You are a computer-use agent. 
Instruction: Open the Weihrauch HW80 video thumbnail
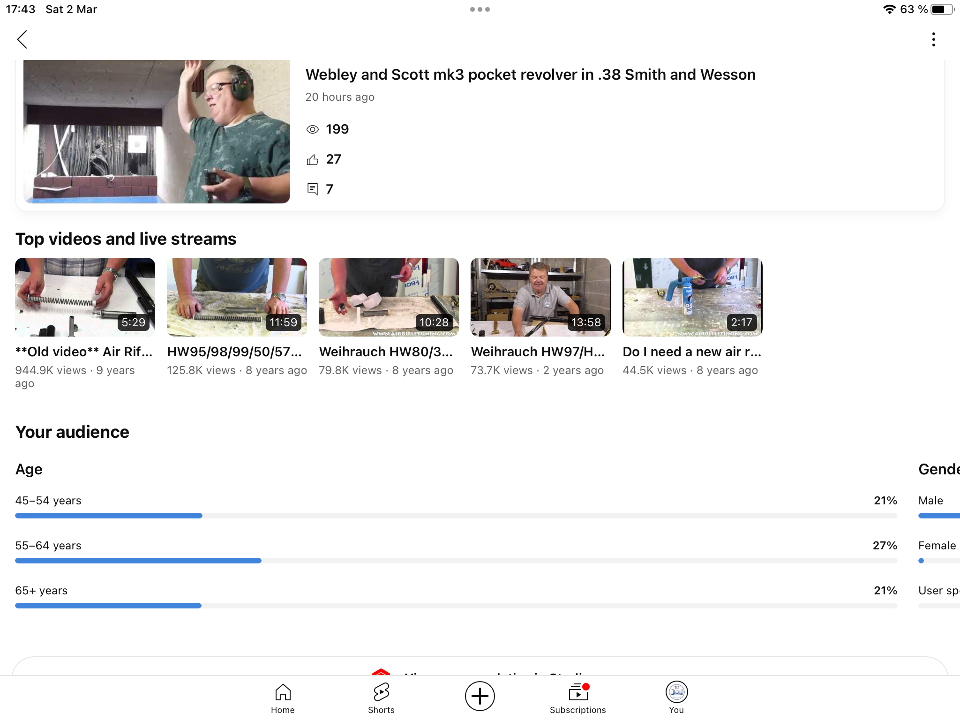tap(389, 297)
